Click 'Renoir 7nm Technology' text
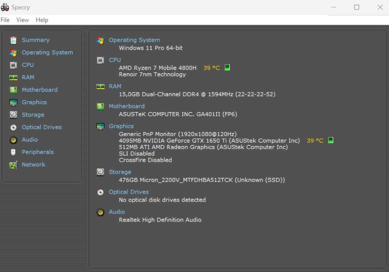Viewport: 389px width, 272px height. [152, 74]
